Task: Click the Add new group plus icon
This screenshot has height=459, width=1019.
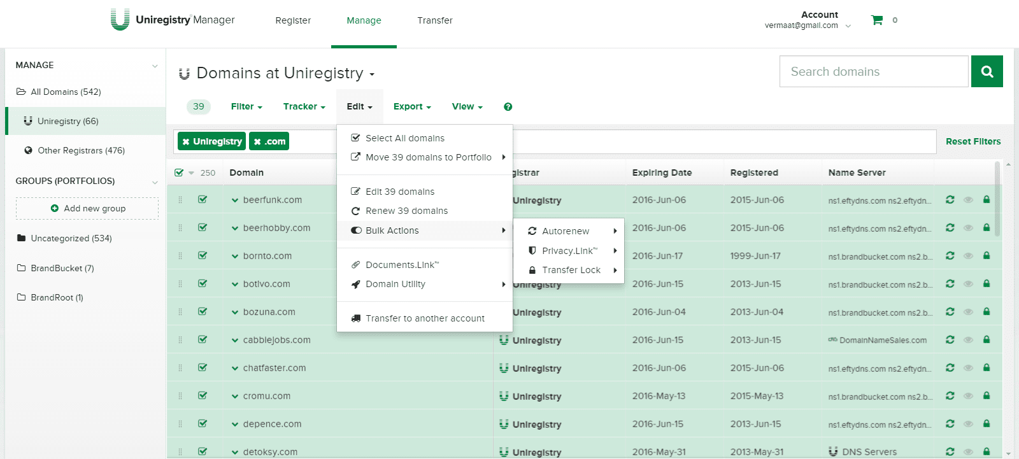Action: (55, 208)
